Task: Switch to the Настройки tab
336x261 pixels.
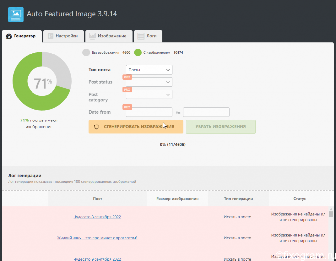Action: [x=63, y=36]
